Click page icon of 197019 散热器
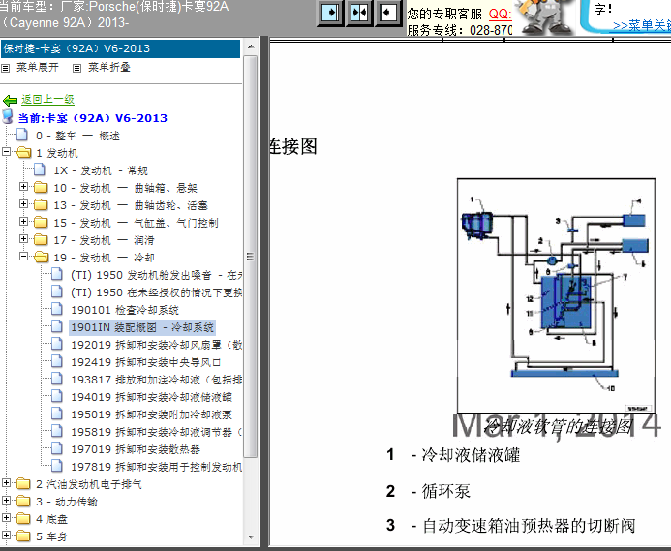The height and width of the screenshot is (551, 671). pyautogui.click(x=56, y=448)
